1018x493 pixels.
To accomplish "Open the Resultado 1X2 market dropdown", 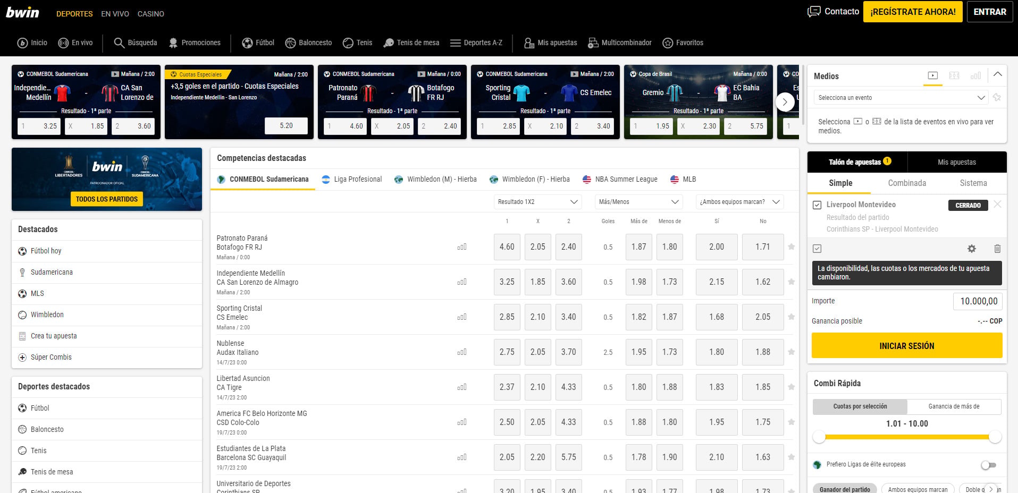I will [538, 202].
